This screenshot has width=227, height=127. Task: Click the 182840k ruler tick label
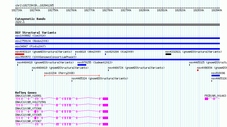217,10
